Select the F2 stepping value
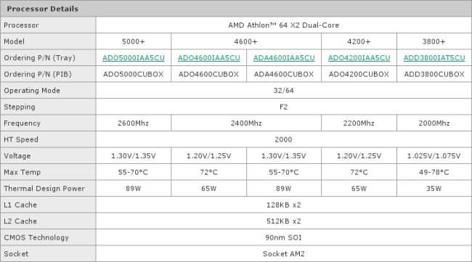The width and height of the screenshot is (472, 262). click(x=283, y=107)
